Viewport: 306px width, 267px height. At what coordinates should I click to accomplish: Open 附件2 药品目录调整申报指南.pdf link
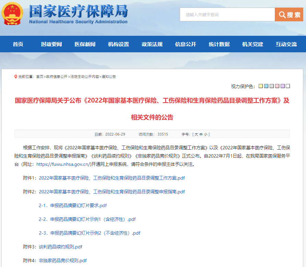[x=112, y=192]
